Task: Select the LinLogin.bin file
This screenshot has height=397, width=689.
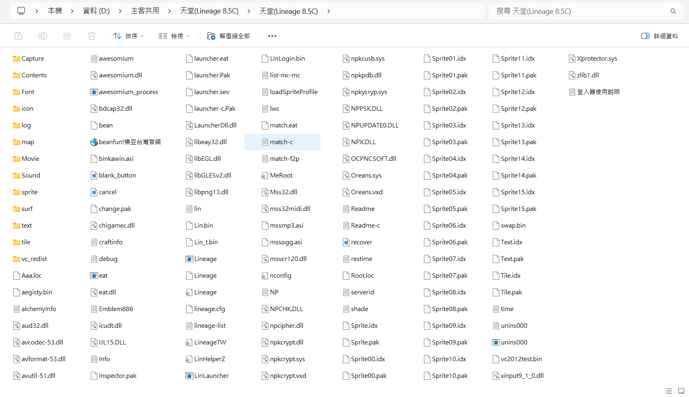Action: tap(283, 59)
